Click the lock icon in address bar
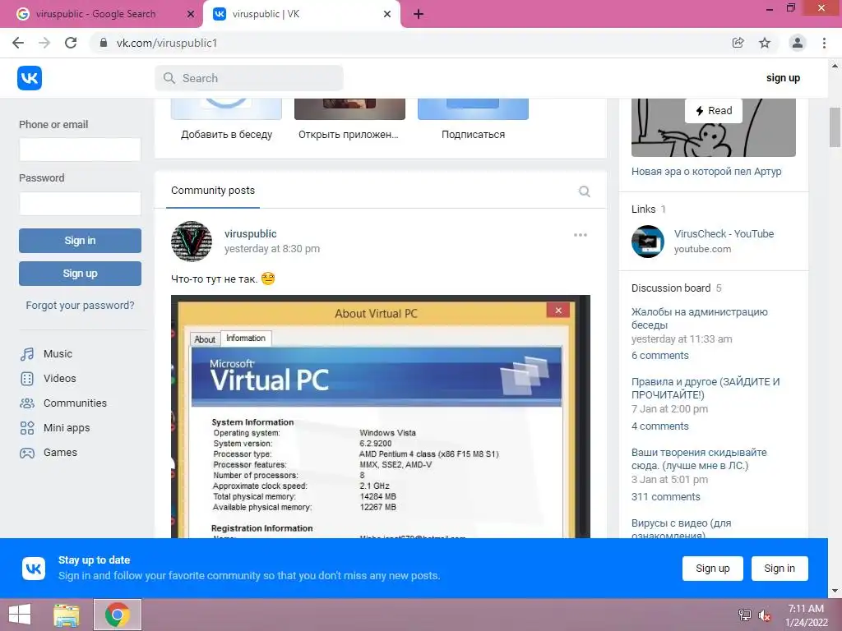 coord(104,43)
